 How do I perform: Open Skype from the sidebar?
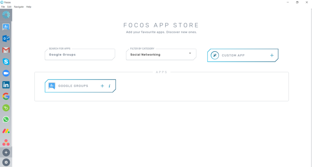[x=6, y=62]
